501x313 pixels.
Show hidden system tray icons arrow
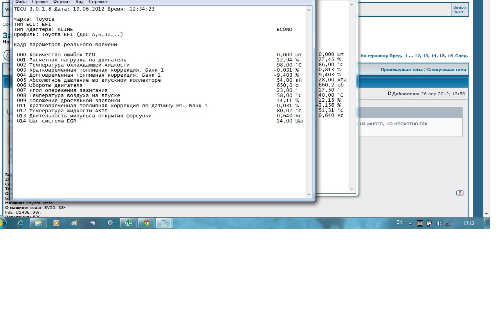pos(410,223)
